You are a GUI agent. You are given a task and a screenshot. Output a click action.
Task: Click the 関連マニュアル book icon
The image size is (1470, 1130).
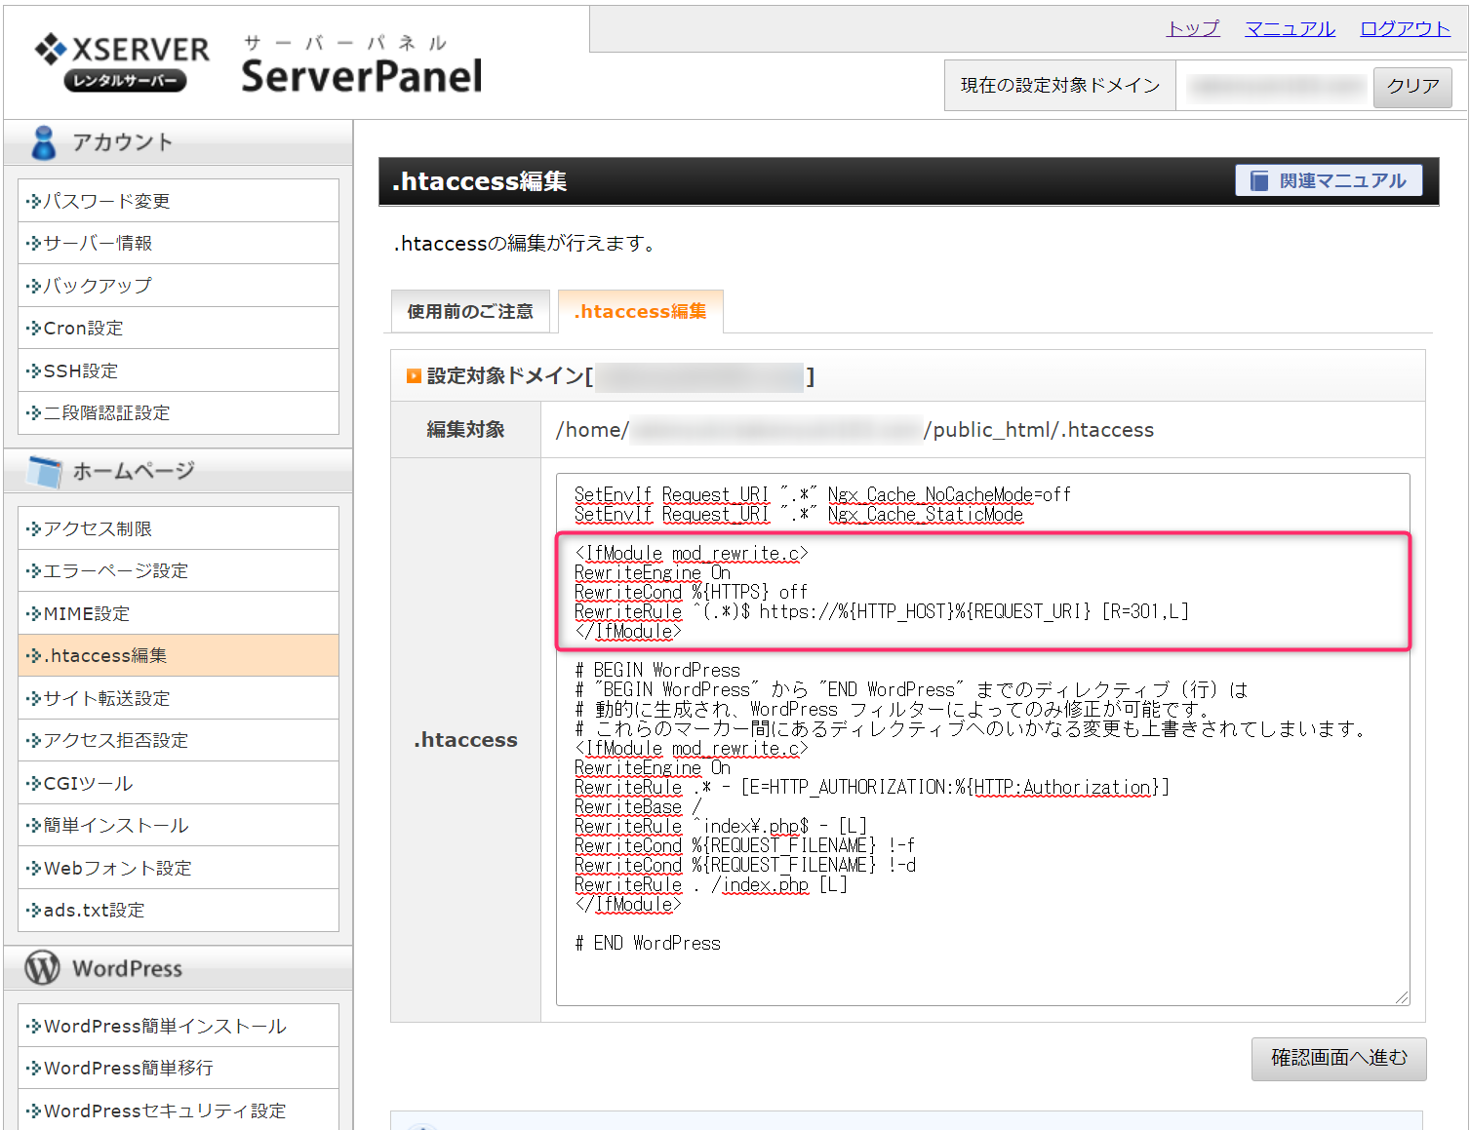(1259, 179)
